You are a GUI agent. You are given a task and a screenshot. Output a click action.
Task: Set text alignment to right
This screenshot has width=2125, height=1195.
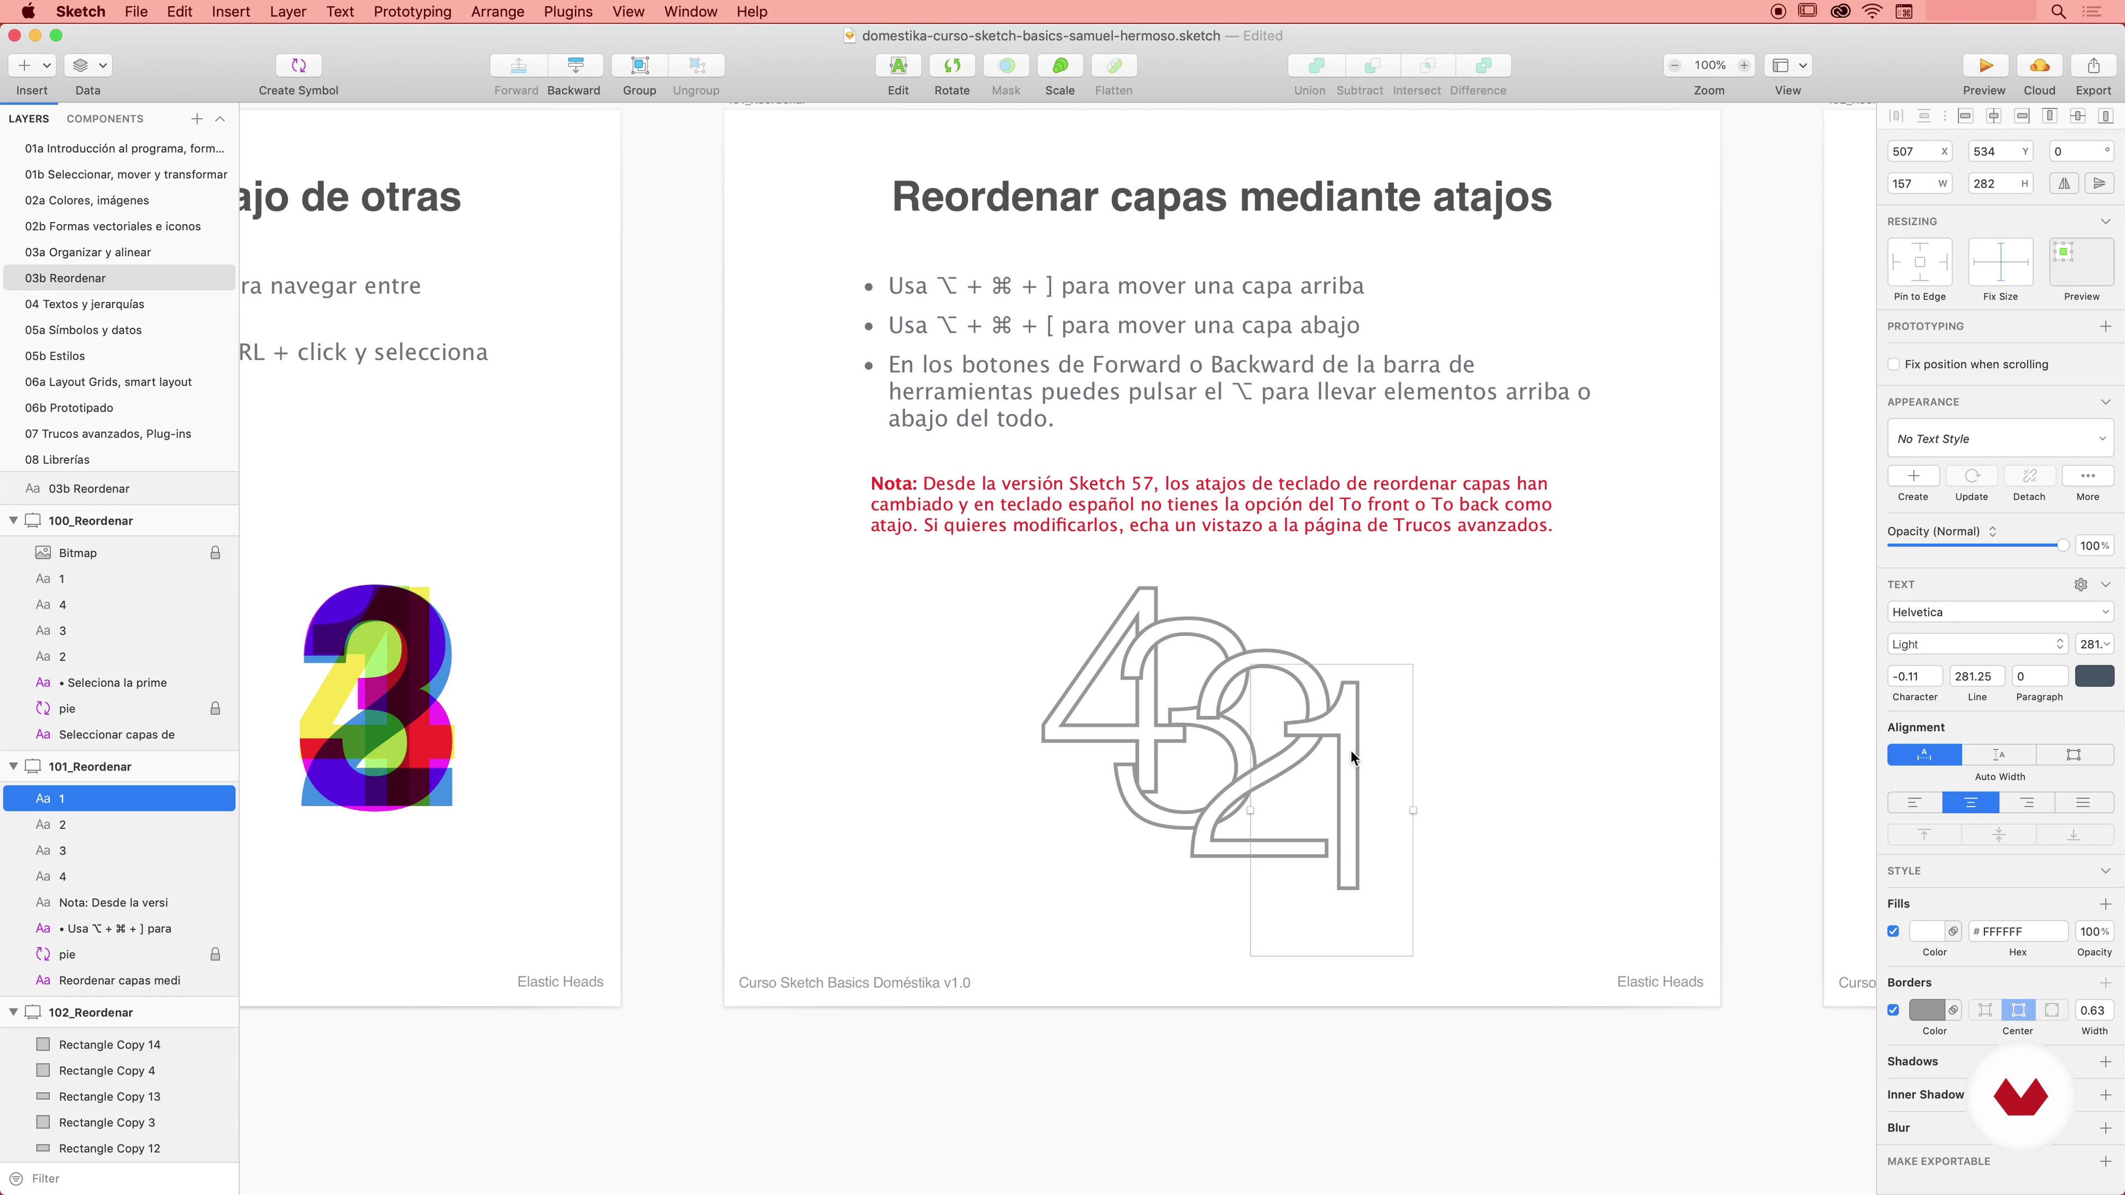(2027, 803)
